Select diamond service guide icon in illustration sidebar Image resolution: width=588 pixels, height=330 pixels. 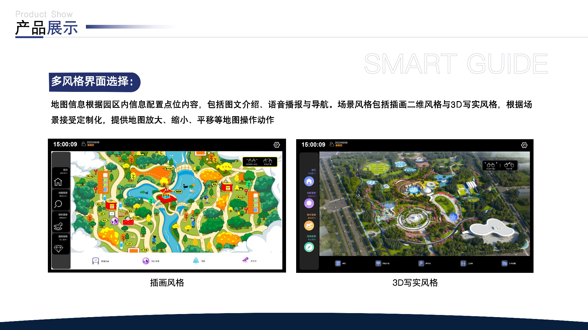tap(58, 248)
